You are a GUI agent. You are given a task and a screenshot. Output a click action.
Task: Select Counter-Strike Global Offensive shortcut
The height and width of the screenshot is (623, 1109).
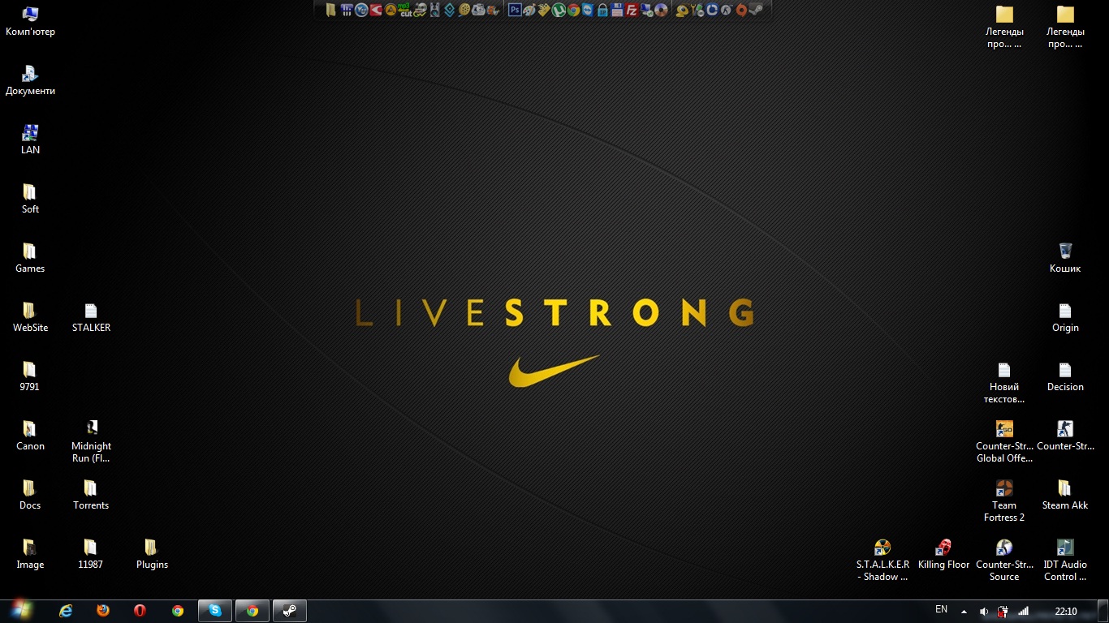click(x=1004, y=441)
